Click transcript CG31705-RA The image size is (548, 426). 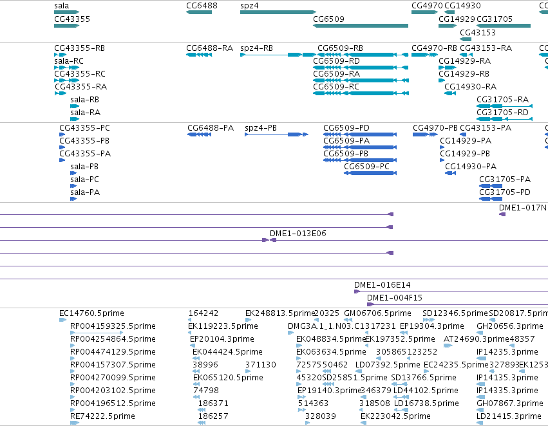505,106
